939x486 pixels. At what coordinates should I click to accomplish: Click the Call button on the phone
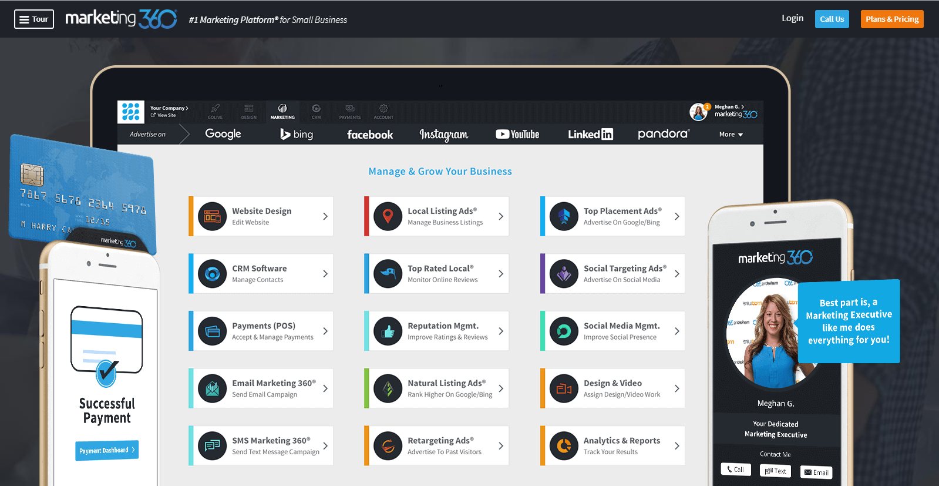point(736,470)
